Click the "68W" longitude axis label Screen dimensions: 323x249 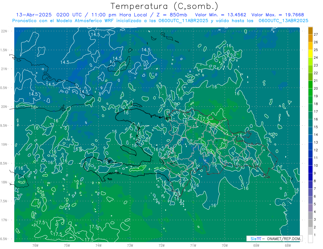(x=287, y=245)
